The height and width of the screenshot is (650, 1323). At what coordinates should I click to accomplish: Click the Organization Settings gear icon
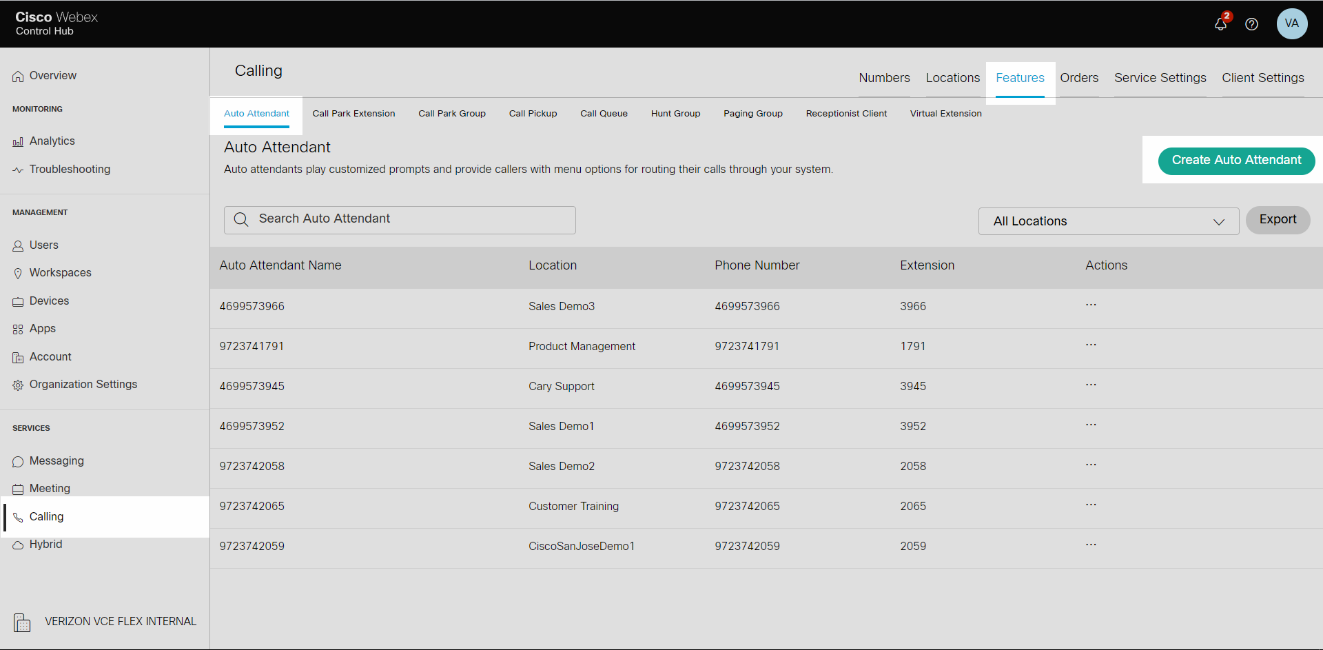click(x=18, y=385)
